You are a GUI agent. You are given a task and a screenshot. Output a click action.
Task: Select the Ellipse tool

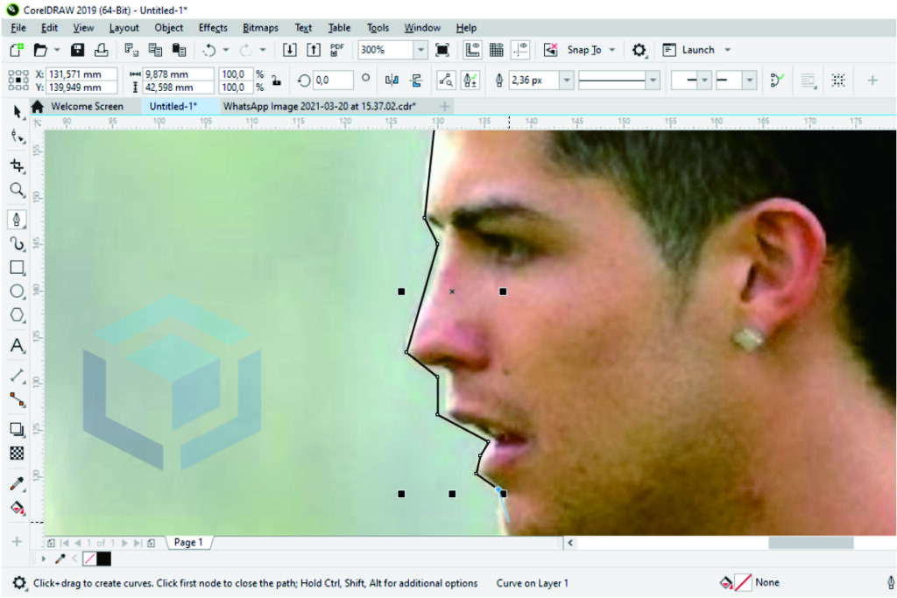(x=18, y=291)
